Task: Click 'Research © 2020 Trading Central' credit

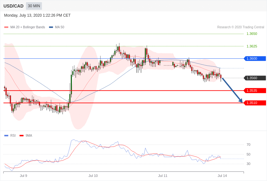Action: pyautogui.click(x=241, y=27)
